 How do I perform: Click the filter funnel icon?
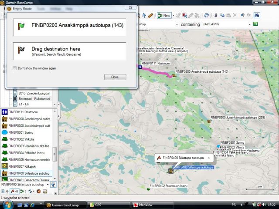[53, 185]
